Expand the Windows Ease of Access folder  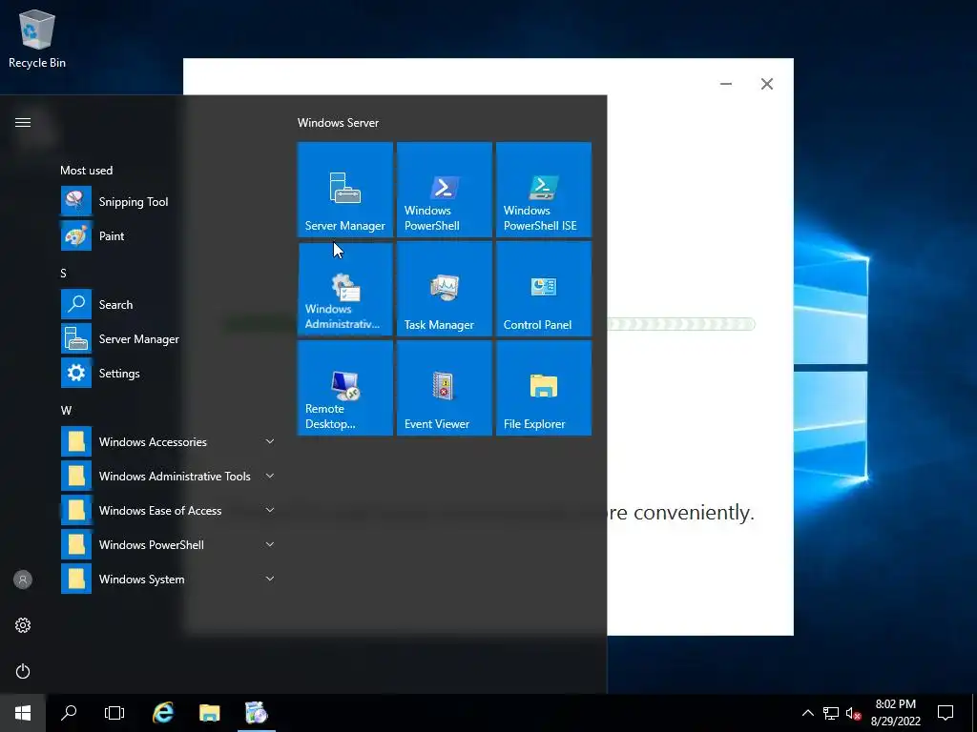168,510
